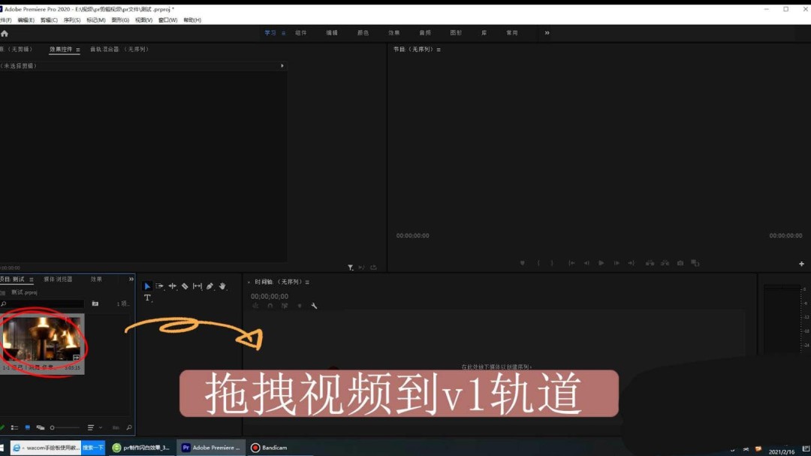This screenshot has height=456, width=811.
Task: Click the filter funnel icon in effect controls
Action: coord(350,267)
